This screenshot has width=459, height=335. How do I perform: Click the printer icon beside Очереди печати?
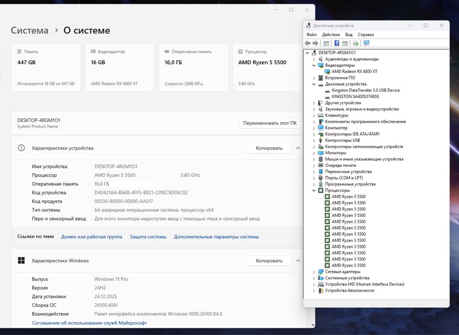[x=321, y=165]
